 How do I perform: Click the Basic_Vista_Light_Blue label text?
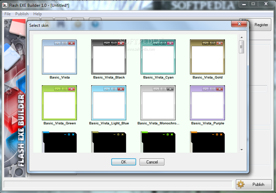pyautogui.click(x=109, y=123)
